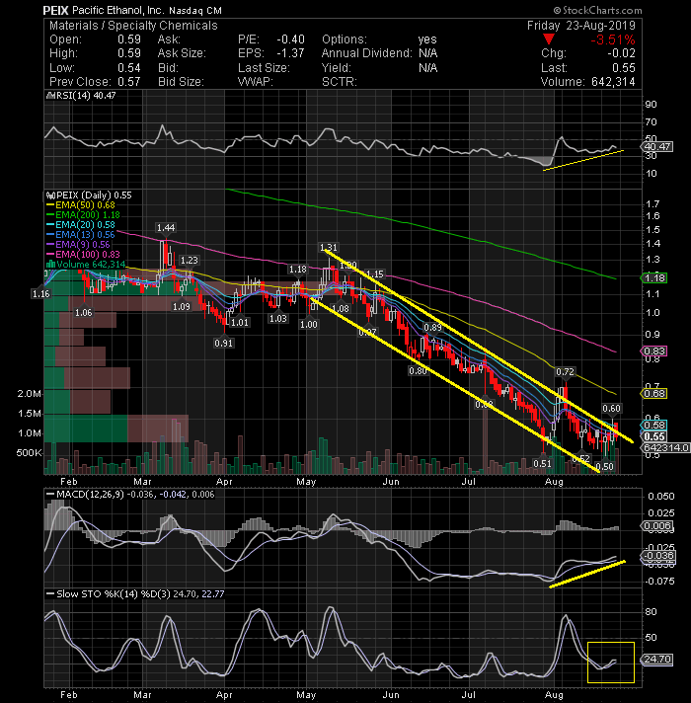This screenshot has height=703, width=691.
Task: Click the 0.89 price callout
Action: (432, 327)
